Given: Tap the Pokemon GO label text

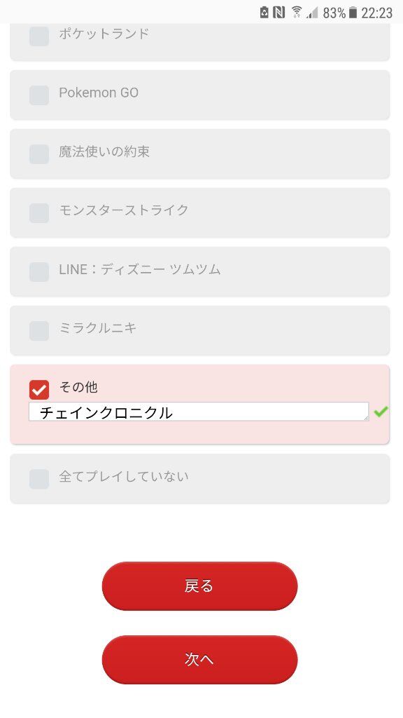Looking at the screenshot, I should click(x=99, y=93).
